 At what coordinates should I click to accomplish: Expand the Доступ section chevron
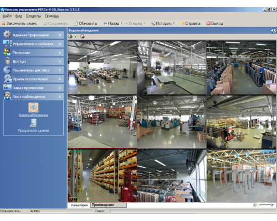60,61
